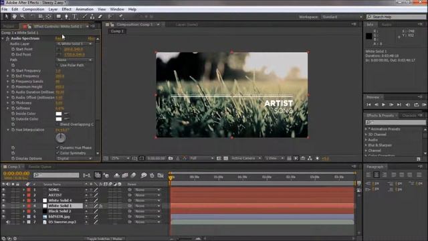Screen dimensions: 428x241
Task: Click the draft 3D timeline icon
Action: pyautogui.click(x=106, y=175)
